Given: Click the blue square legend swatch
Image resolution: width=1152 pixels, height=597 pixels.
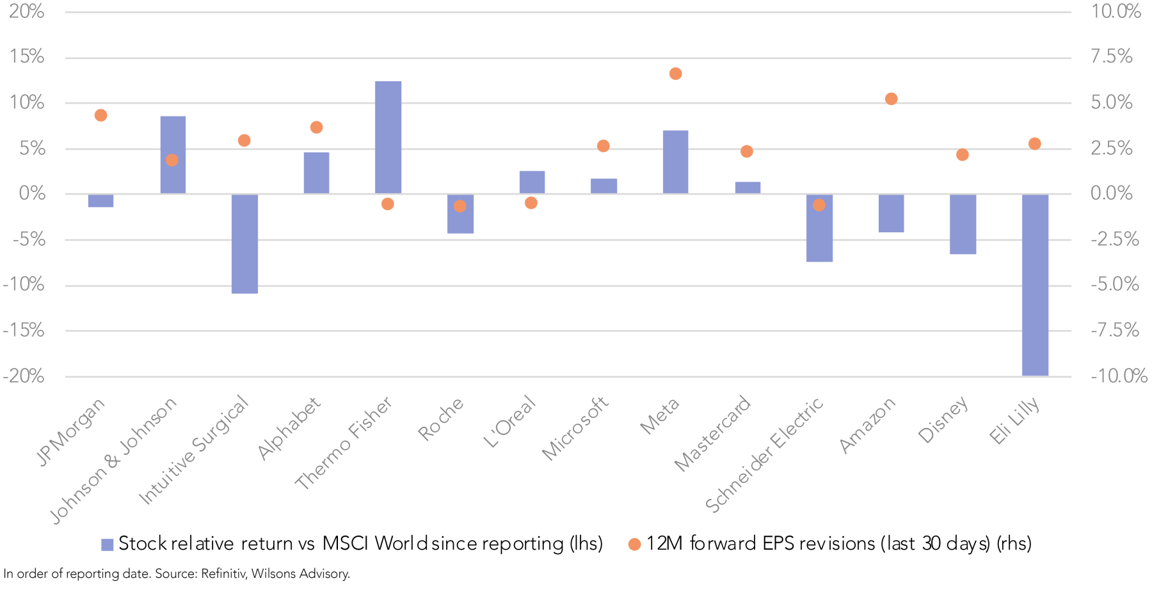Looking at the screenshot, I should tap(108, 545).
